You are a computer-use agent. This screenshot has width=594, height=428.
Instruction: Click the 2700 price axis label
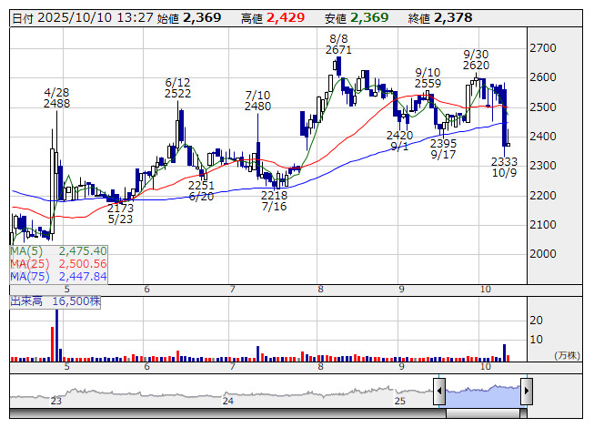pos(543,48)
